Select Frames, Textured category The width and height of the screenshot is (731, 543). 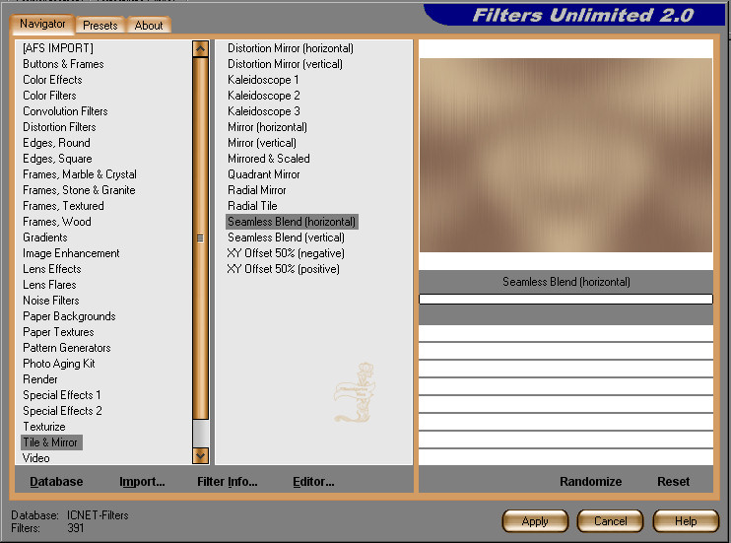(63, 206)
